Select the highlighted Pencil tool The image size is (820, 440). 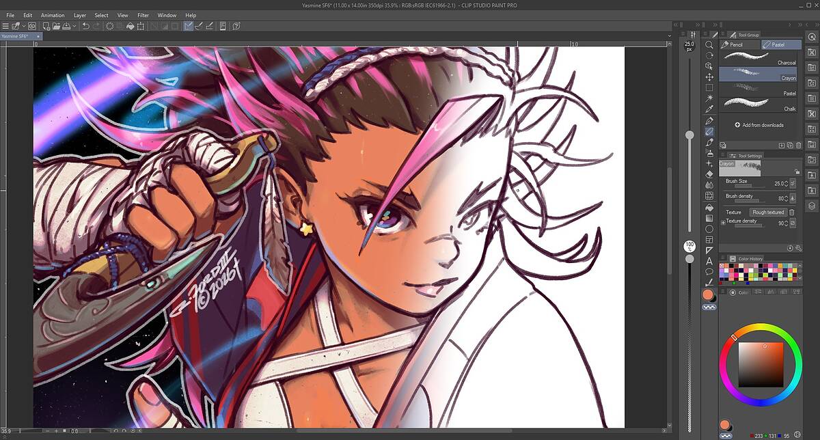point(709,131)
